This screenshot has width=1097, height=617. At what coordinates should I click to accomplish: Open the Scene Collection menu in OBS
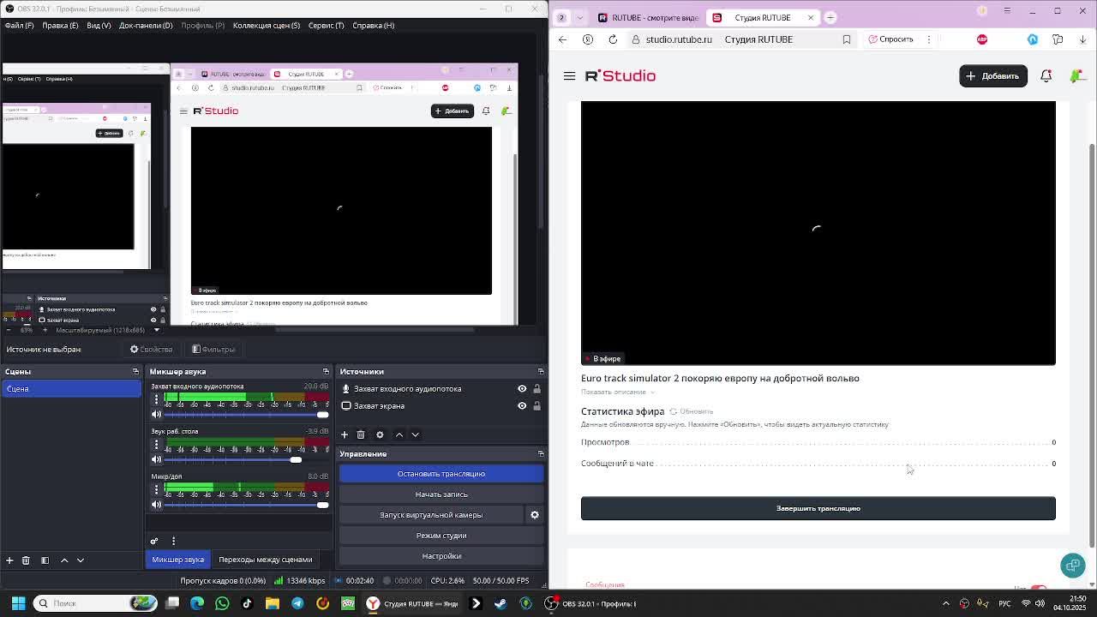click(x=267, y=26)
